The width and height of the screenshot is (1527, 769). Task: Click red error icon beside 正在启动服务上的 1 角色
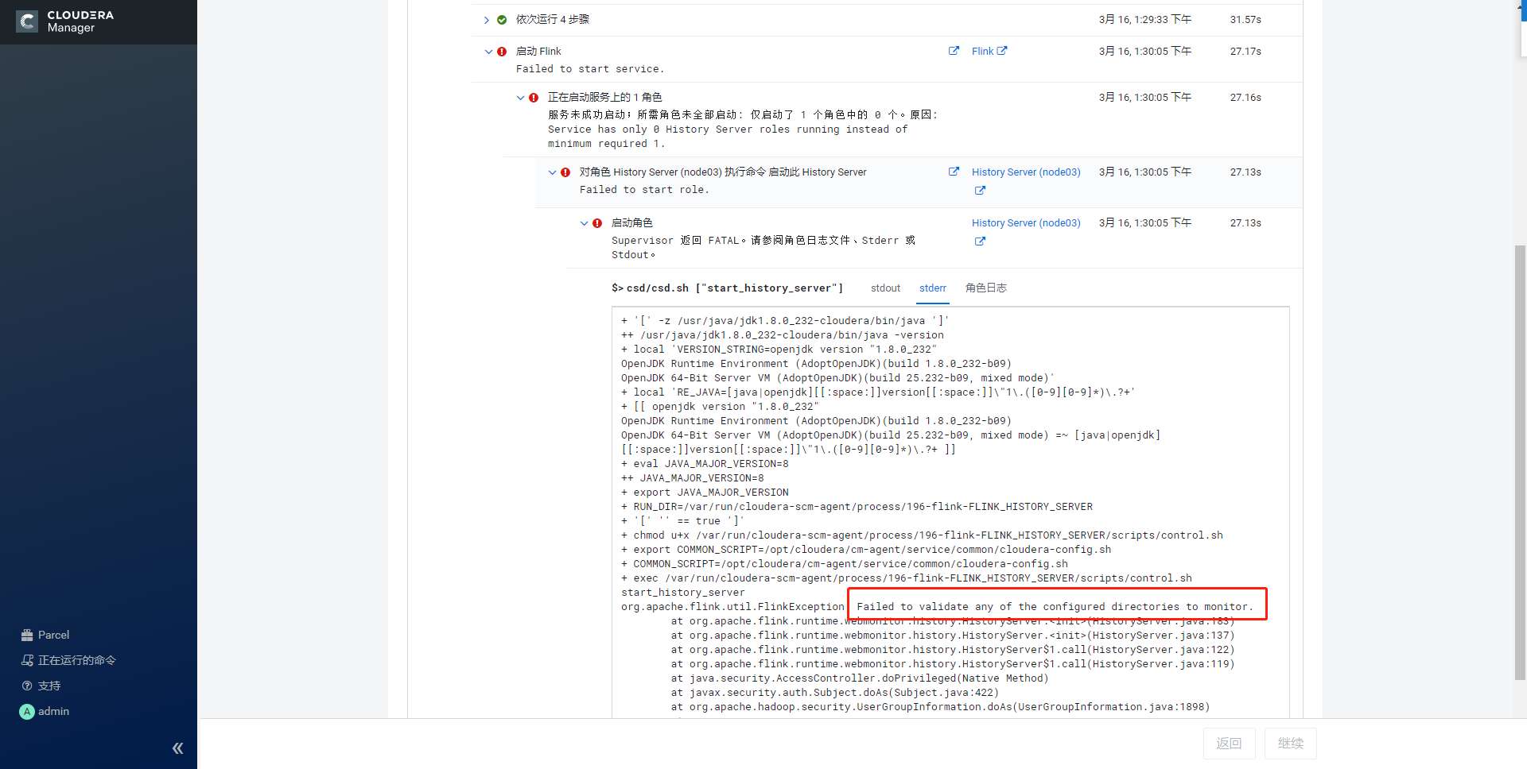(x=534, y=98)
